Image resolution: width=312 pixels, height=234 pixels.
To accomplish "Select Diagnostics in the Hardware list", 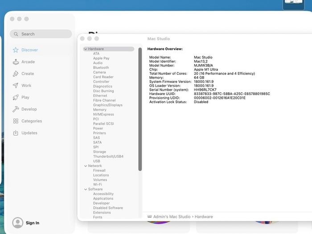I will point(103,86).
